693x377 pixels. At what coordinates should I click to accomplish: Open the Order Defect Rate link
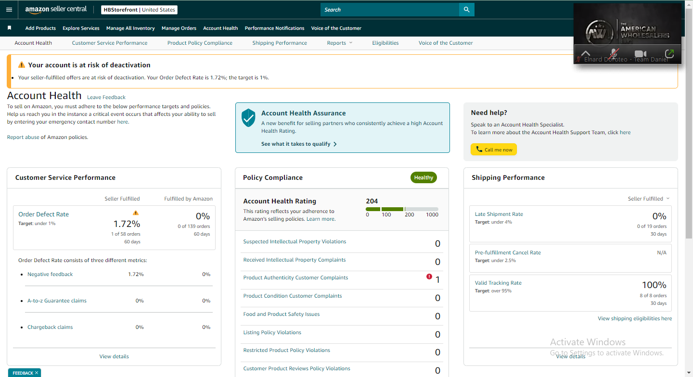[x=44, y=214]
